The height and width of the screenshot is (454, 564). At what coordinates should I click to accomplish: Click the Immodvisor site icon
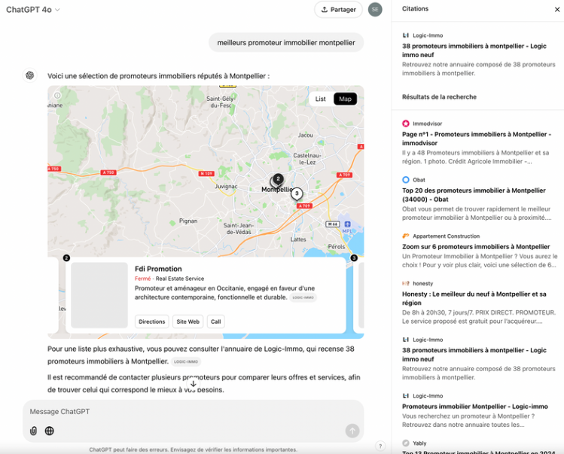point(406,123)
